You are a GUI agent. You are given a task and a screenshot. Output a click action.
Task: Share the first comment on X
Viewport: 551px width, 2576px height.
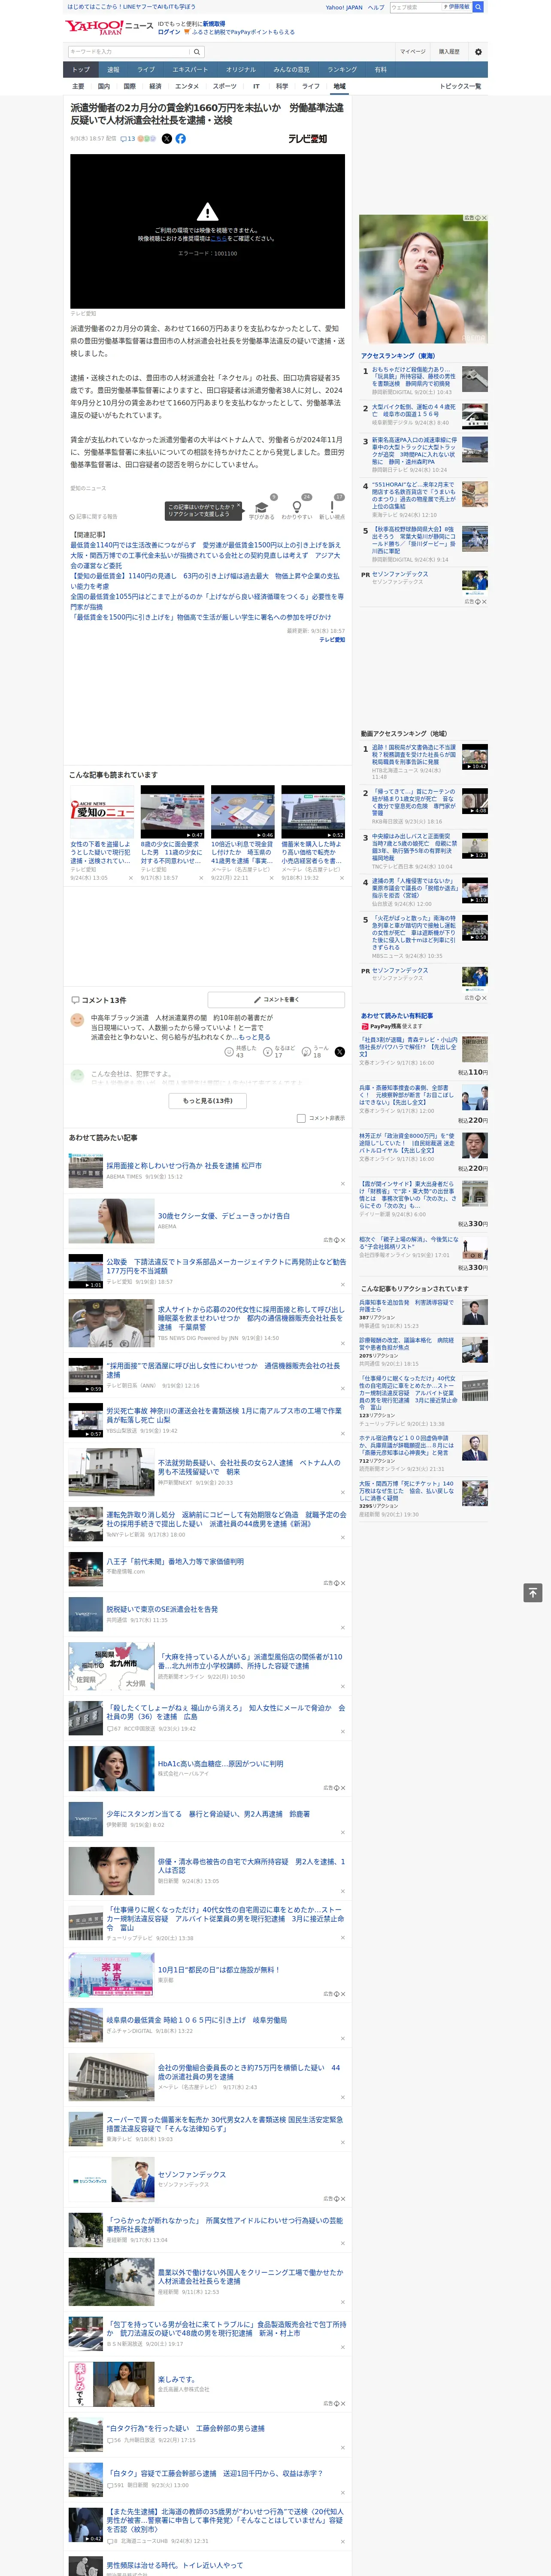340,1052
